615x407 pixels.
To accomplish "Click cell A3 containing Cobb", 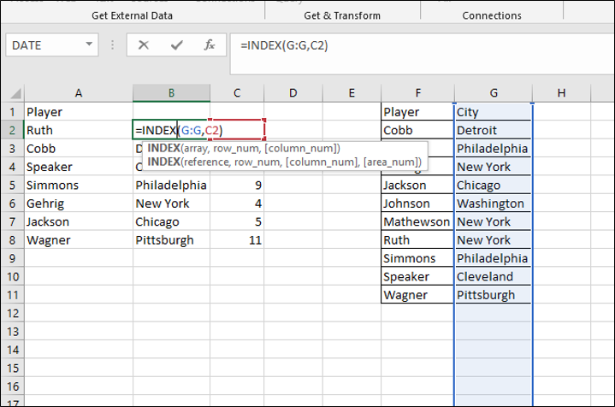I will coord(79,149).
